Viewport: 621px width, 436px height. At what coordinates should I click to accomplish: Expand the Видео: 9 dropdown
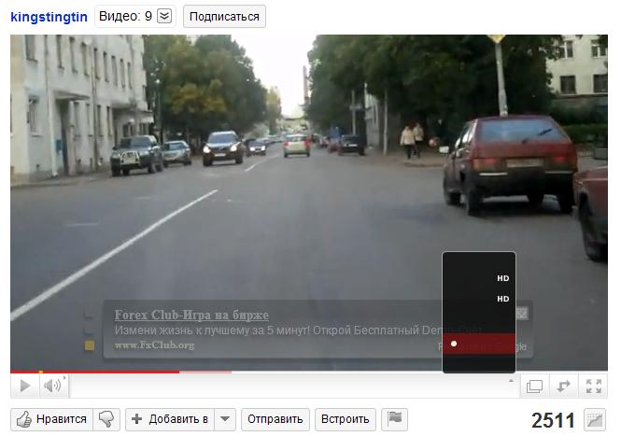coord(164,16)
